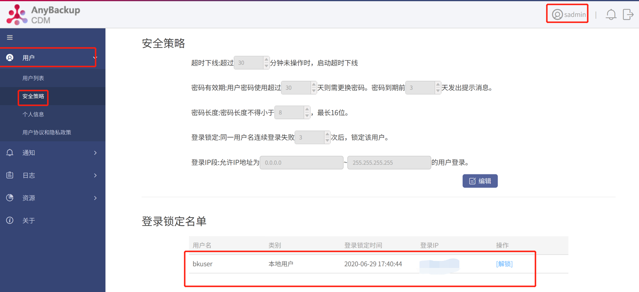The width and height of the screenshot is (639, 292).
Task: Collapse the 用户 section chevron
Action: pos(94,57)
